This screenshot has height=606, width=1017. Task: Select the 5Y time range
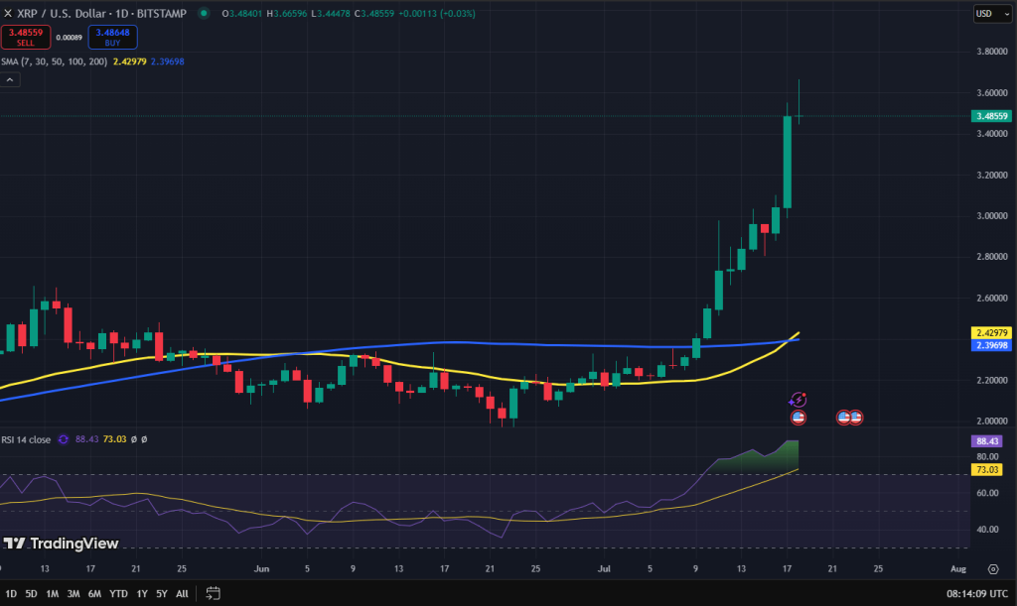(162, 594)
